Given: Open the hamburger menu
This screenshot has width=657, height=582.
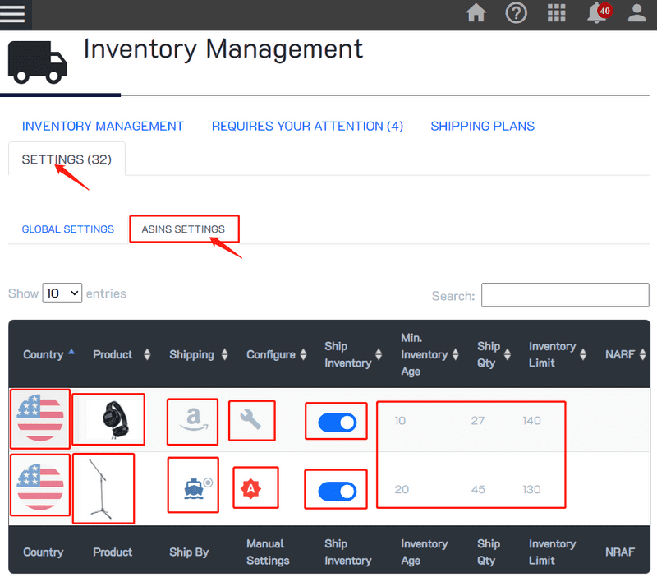Looking at the screenshot, I should tap(14, 13).
